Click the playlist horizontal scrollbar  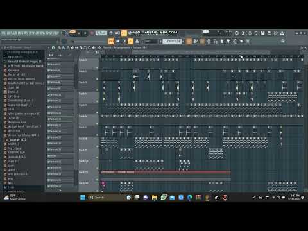coord(201,52)
